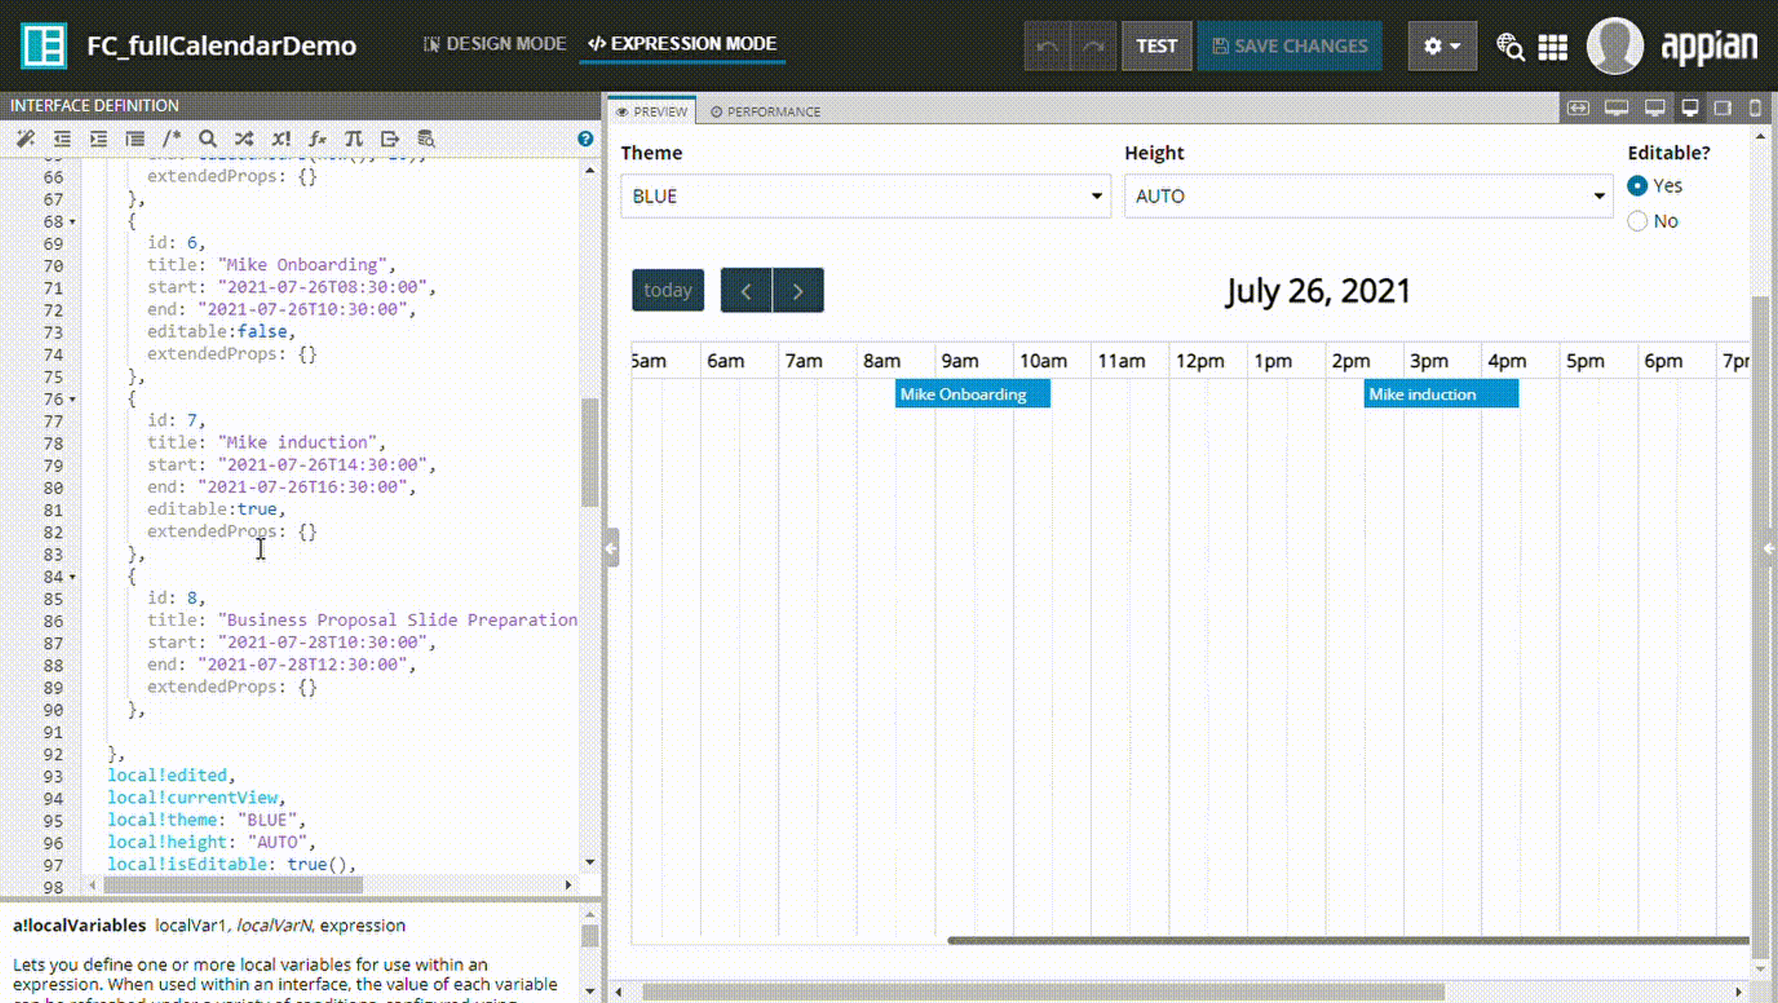Click the database search toolbar icon
The height and width of the screenshot is (1003, 1778).
pyautogui.click(x=426, y=139)
